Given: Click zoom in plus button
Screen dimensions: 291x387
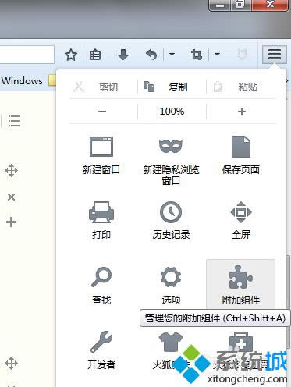Looking at the screenshot, I should [x=242, y=112].
